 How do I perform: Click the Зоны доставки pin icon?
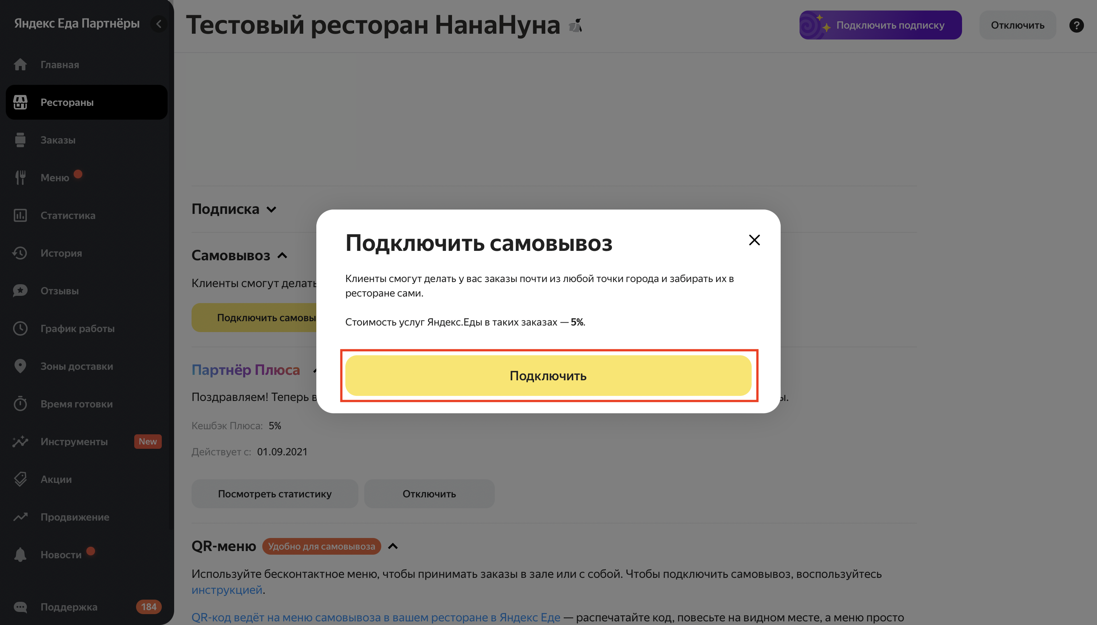point(20,366)
